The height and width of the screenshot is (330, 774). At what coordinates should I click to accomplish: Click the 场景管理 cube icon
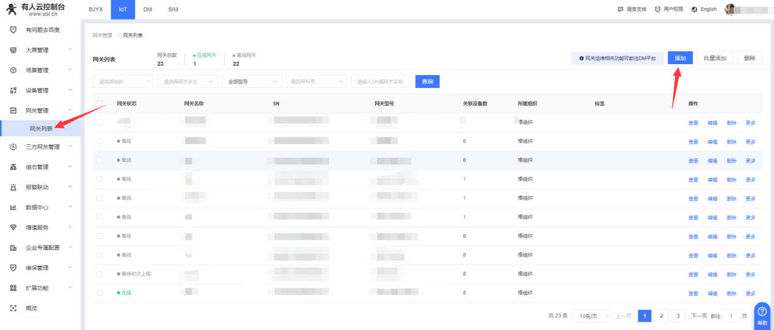[13, 70]
